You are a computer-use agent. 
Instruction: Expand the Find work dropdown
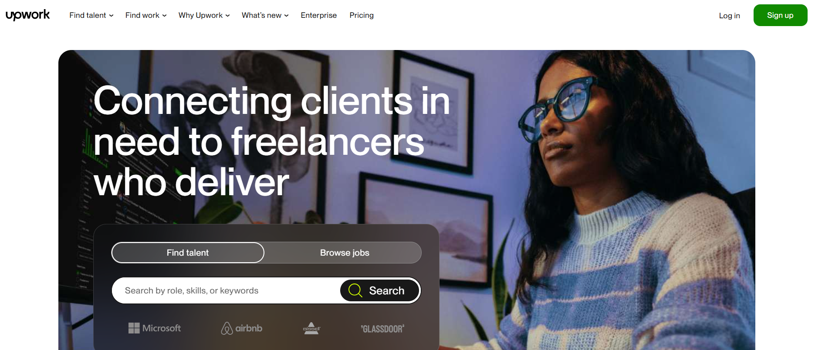146,15
